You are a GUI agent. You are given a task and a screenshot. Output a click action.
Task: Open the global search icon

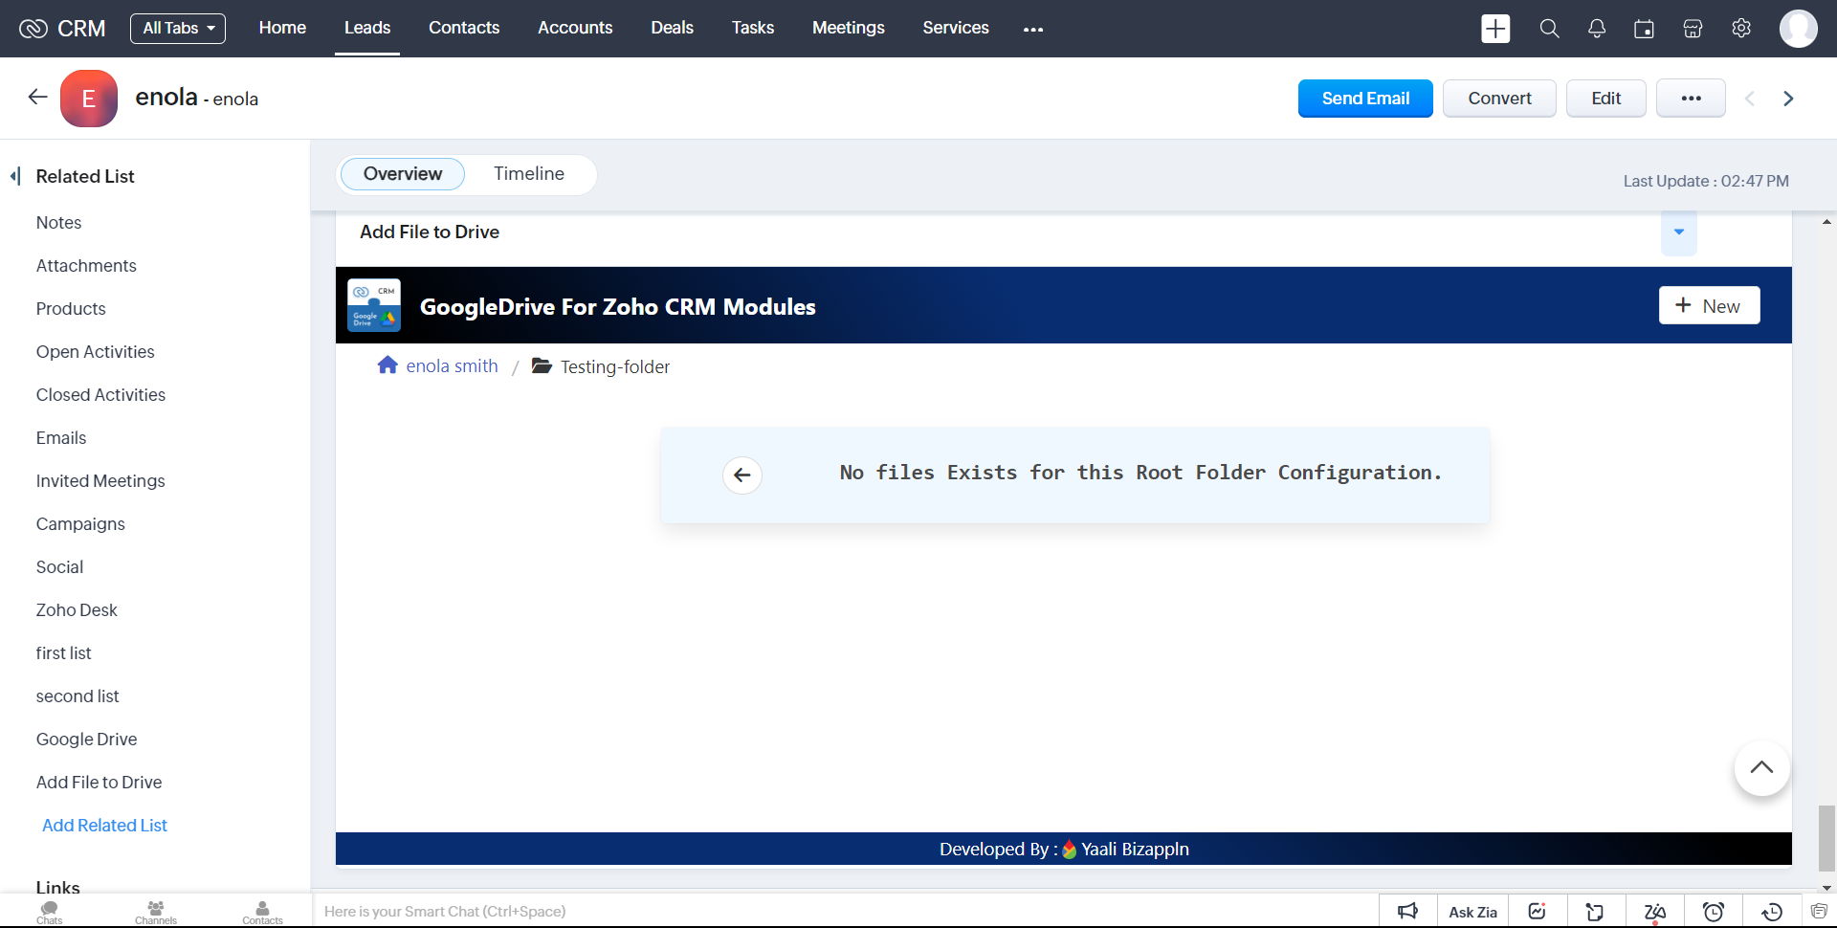tap(1549, 29)
